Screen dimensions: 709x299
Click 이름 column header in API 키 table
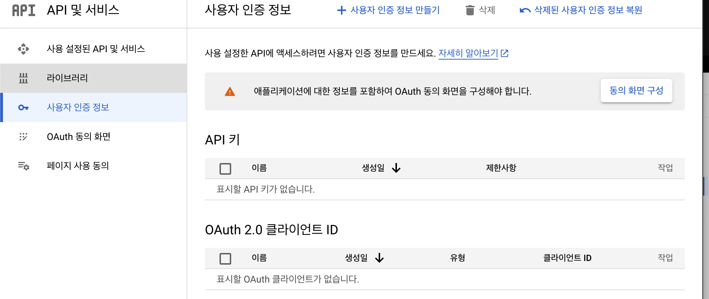[259, 168]
